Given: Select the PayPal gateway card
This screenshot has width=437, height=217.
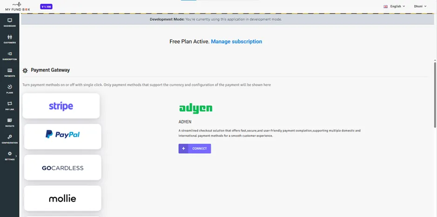Looking at the screenshot, I should coord(63,137).
